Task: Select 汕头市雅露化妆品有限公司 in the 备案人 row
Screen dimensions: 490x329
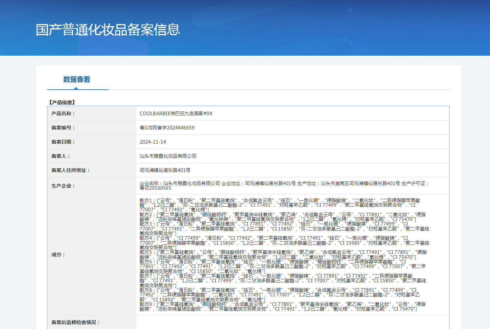Action: (168, 156)
